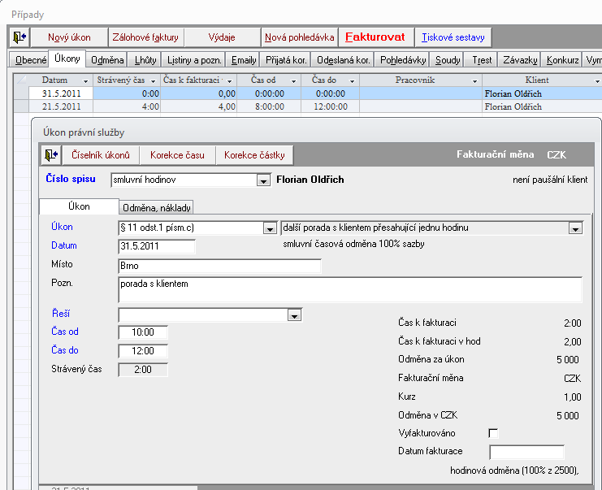Click the Fakturovat button
The height and width of the screenshot is (490, 602).
(x=375, y=37)
